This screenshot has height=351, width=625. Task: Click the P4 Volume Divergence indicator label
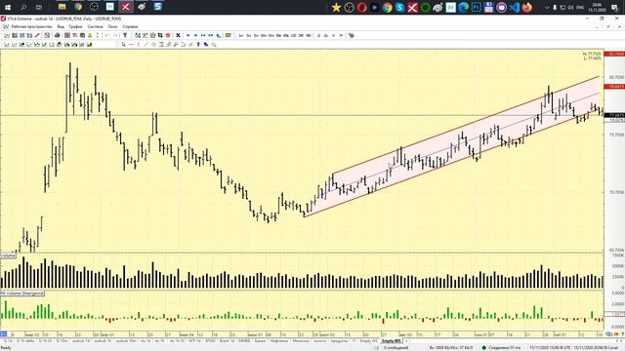[x=22, y=293]
